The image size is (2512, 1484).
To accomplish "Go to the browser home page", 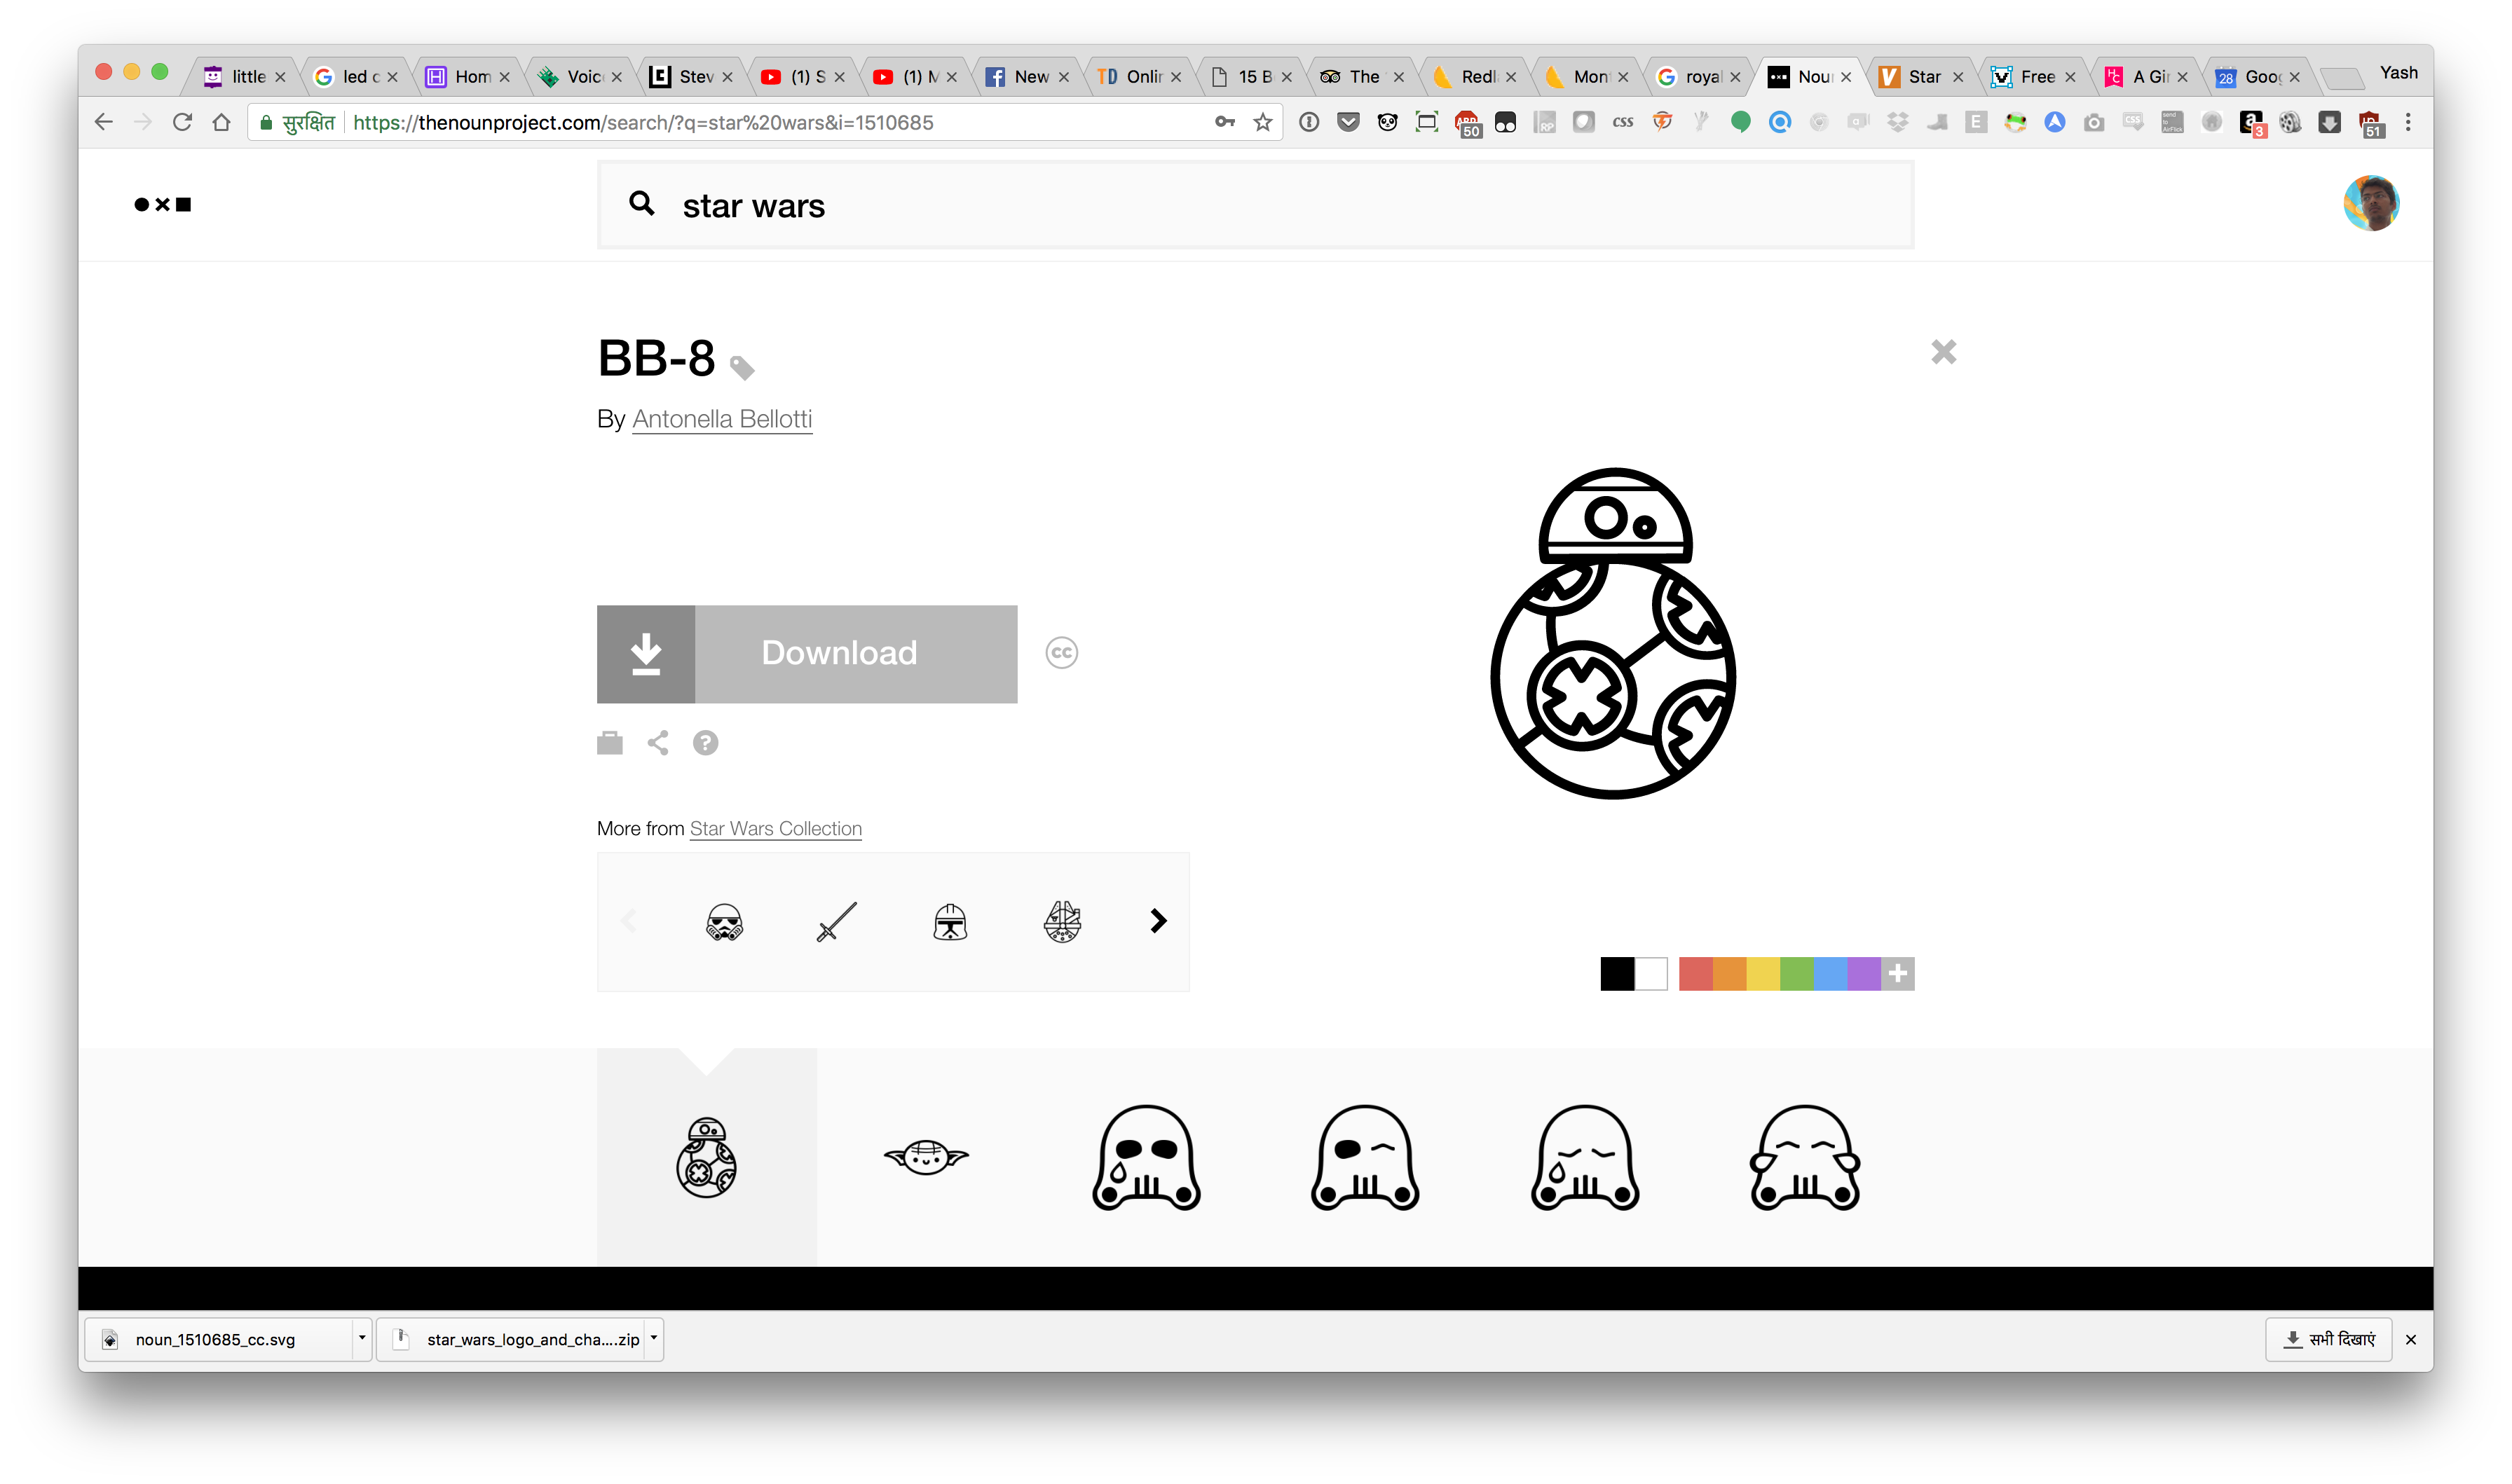I will coord(221,122).
